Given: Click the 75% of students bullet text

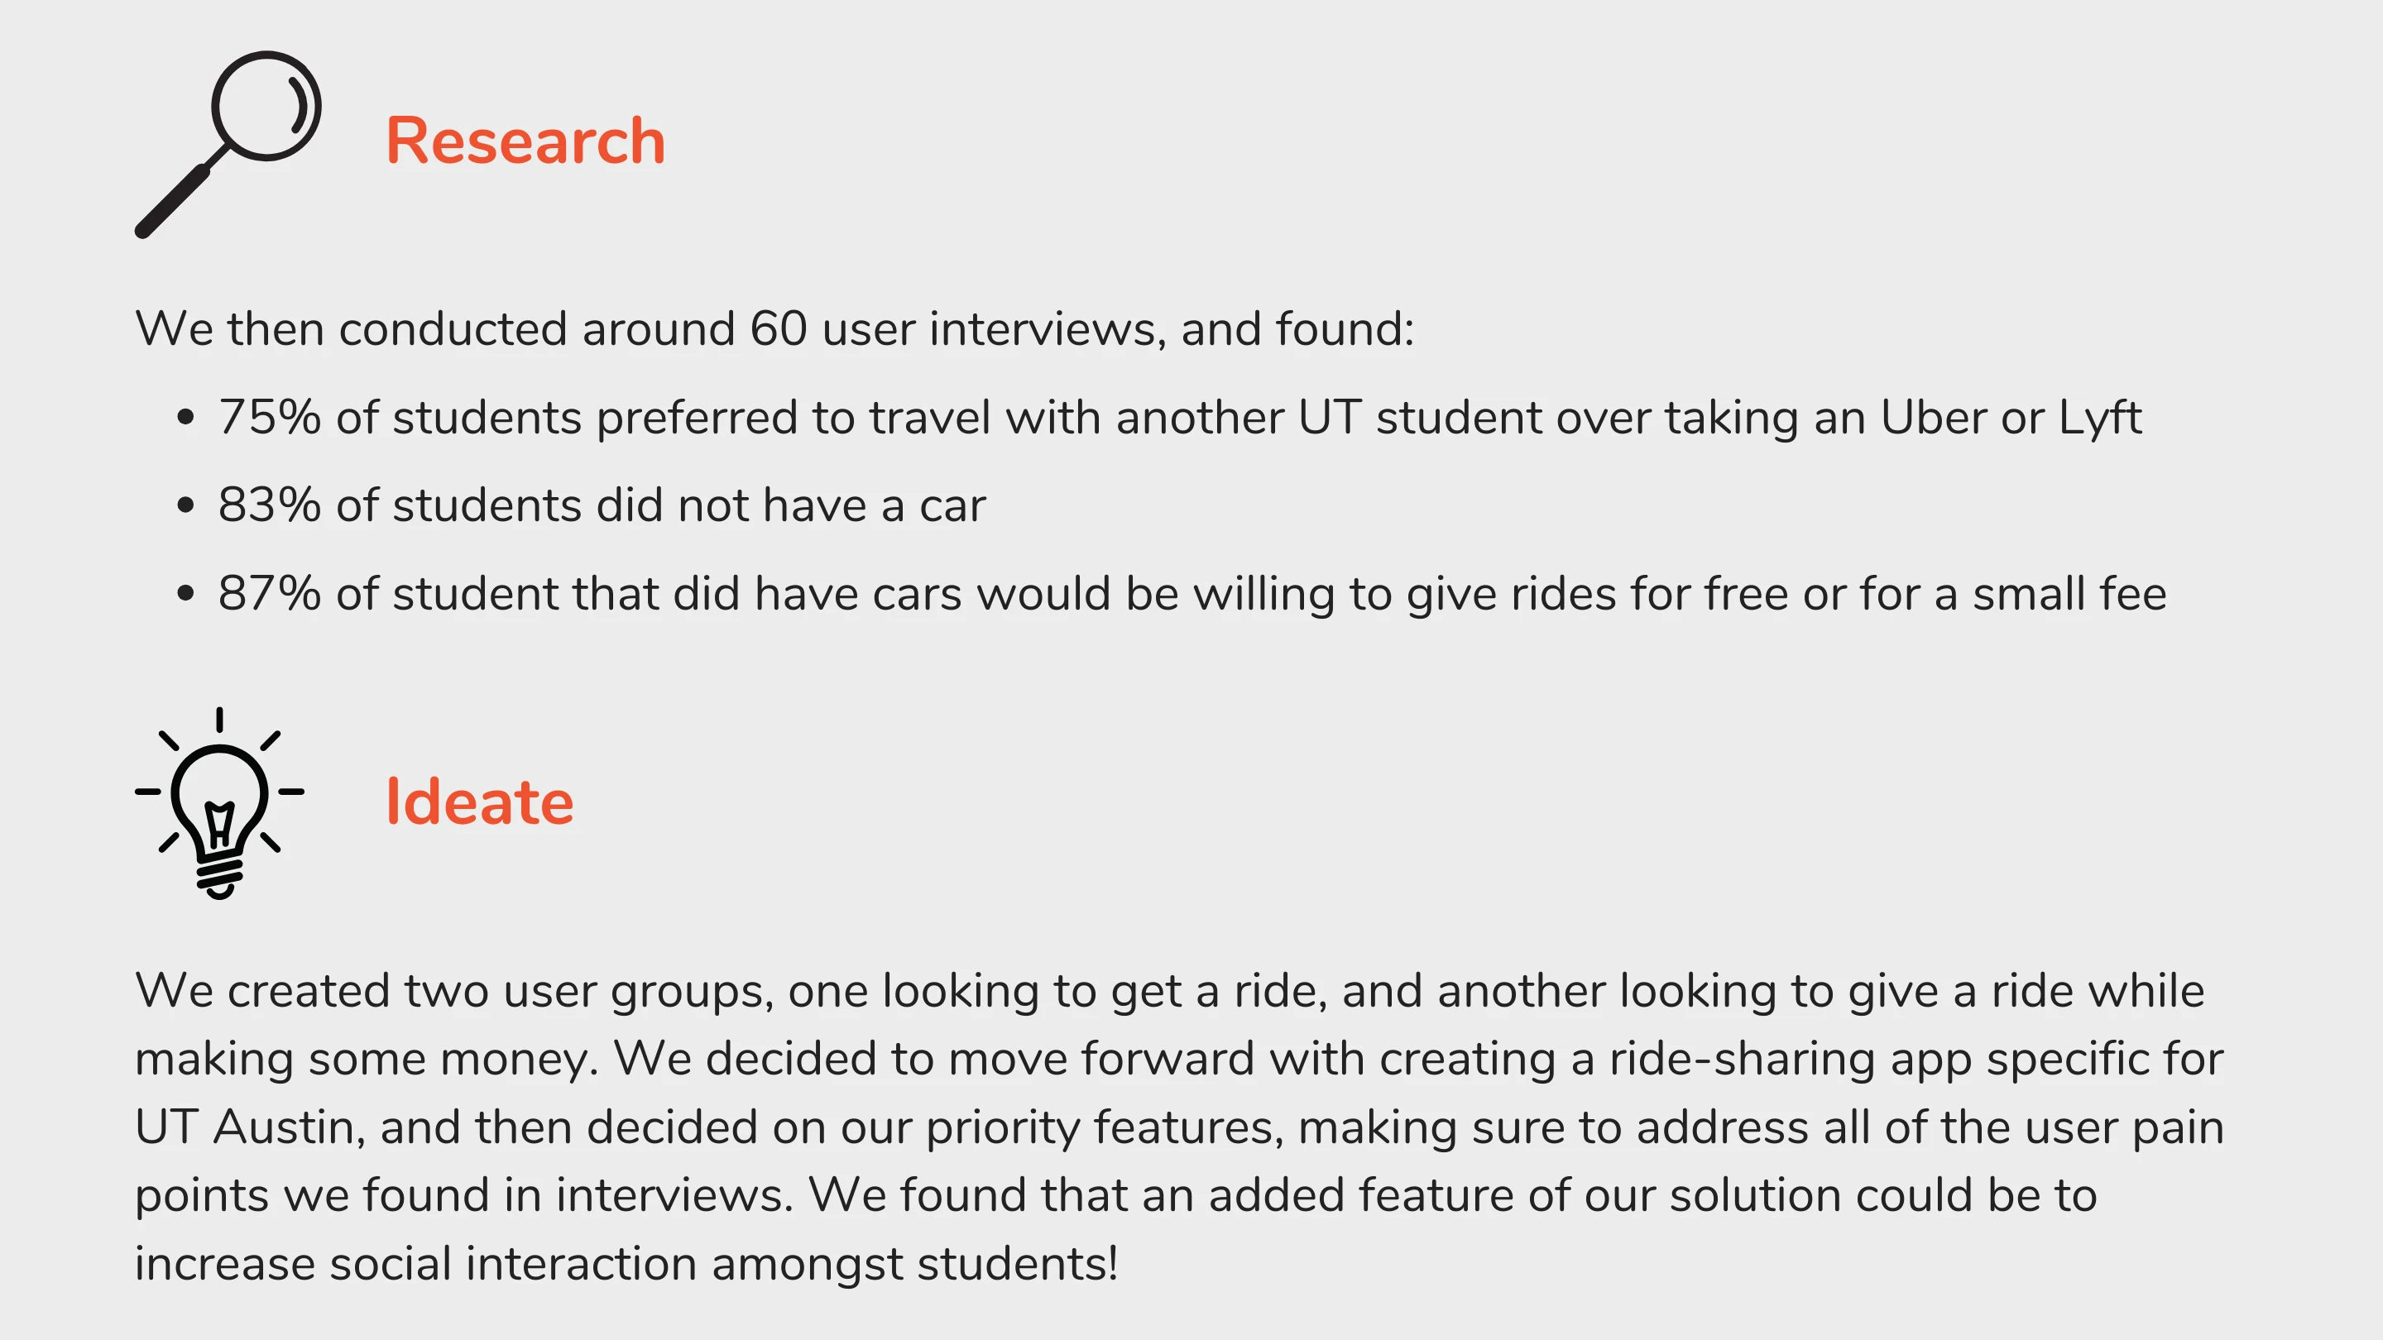Looking at the screenshot, I should pyautogui.click(x=1179, y=417).
